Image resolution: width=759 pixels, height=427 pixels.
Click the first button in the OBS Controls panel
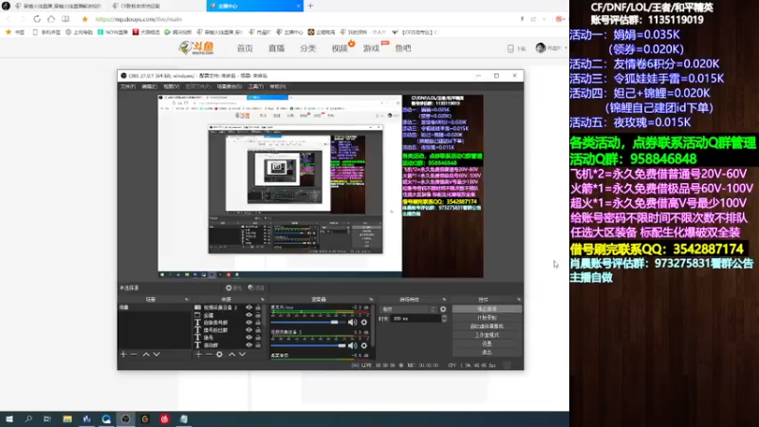point(487,309)
